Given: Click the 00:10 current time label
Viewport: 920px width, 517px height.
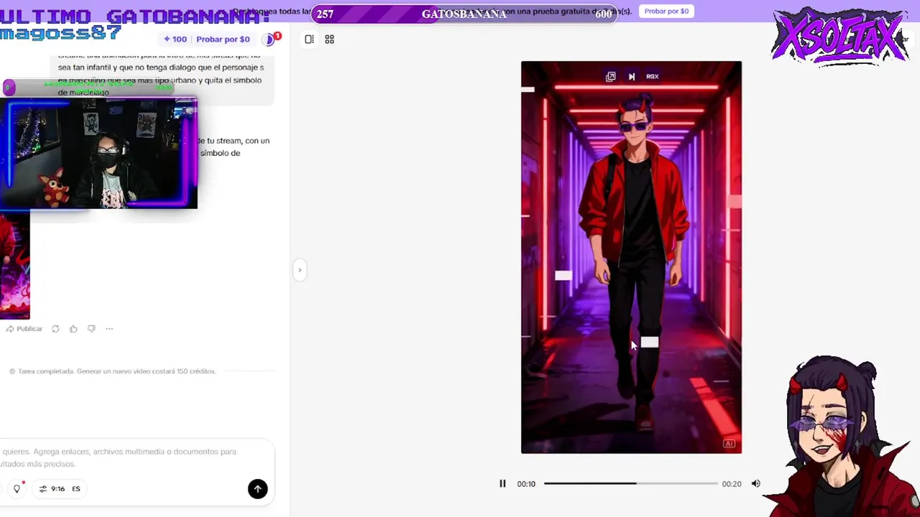Looking at the screenshot, I should click(526, 484).
